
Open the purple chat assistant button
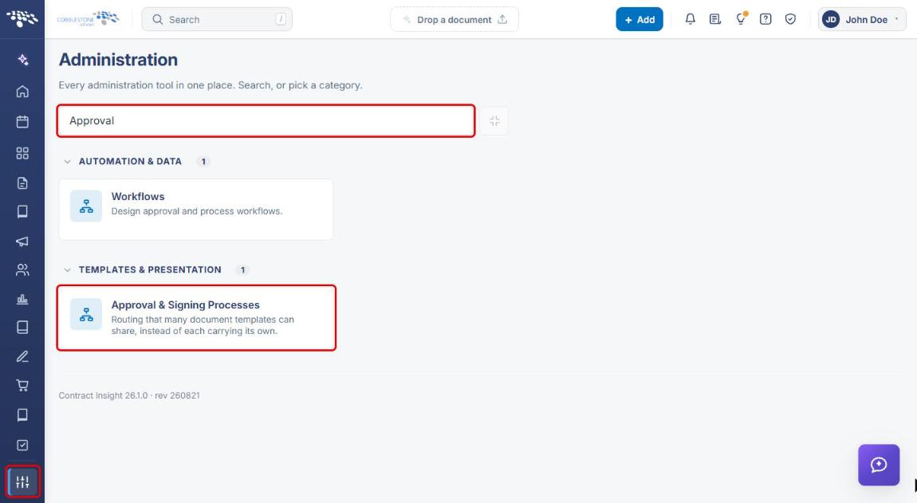tap(879, 465)
